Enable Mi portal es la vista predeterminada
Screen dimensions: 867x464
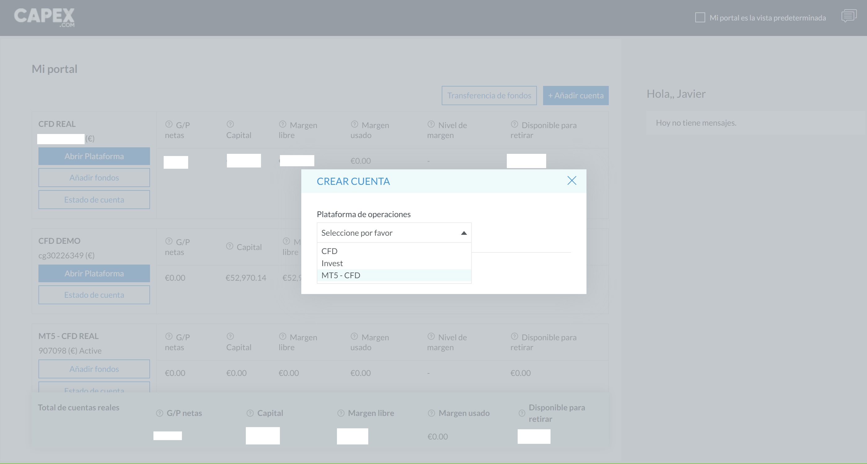[700, 17]
